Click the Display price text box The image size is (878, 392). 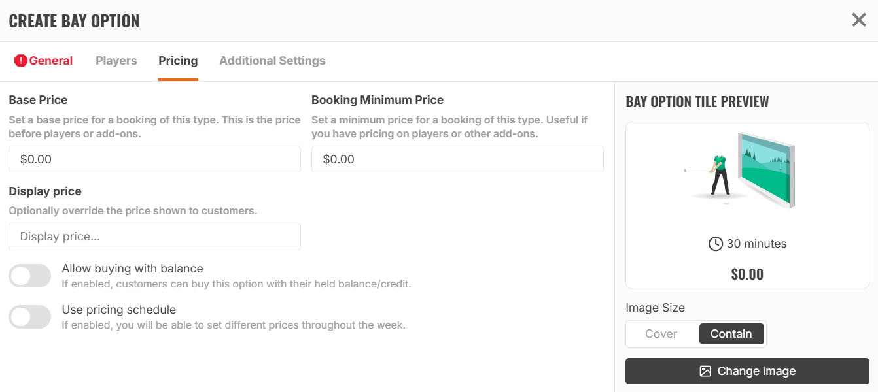(x=154, y=237)
